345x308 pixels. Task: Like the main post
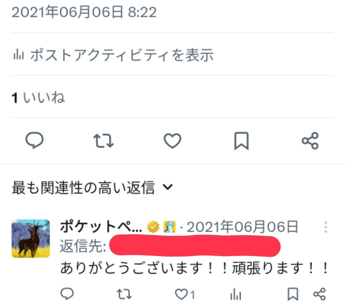point(172,141)
